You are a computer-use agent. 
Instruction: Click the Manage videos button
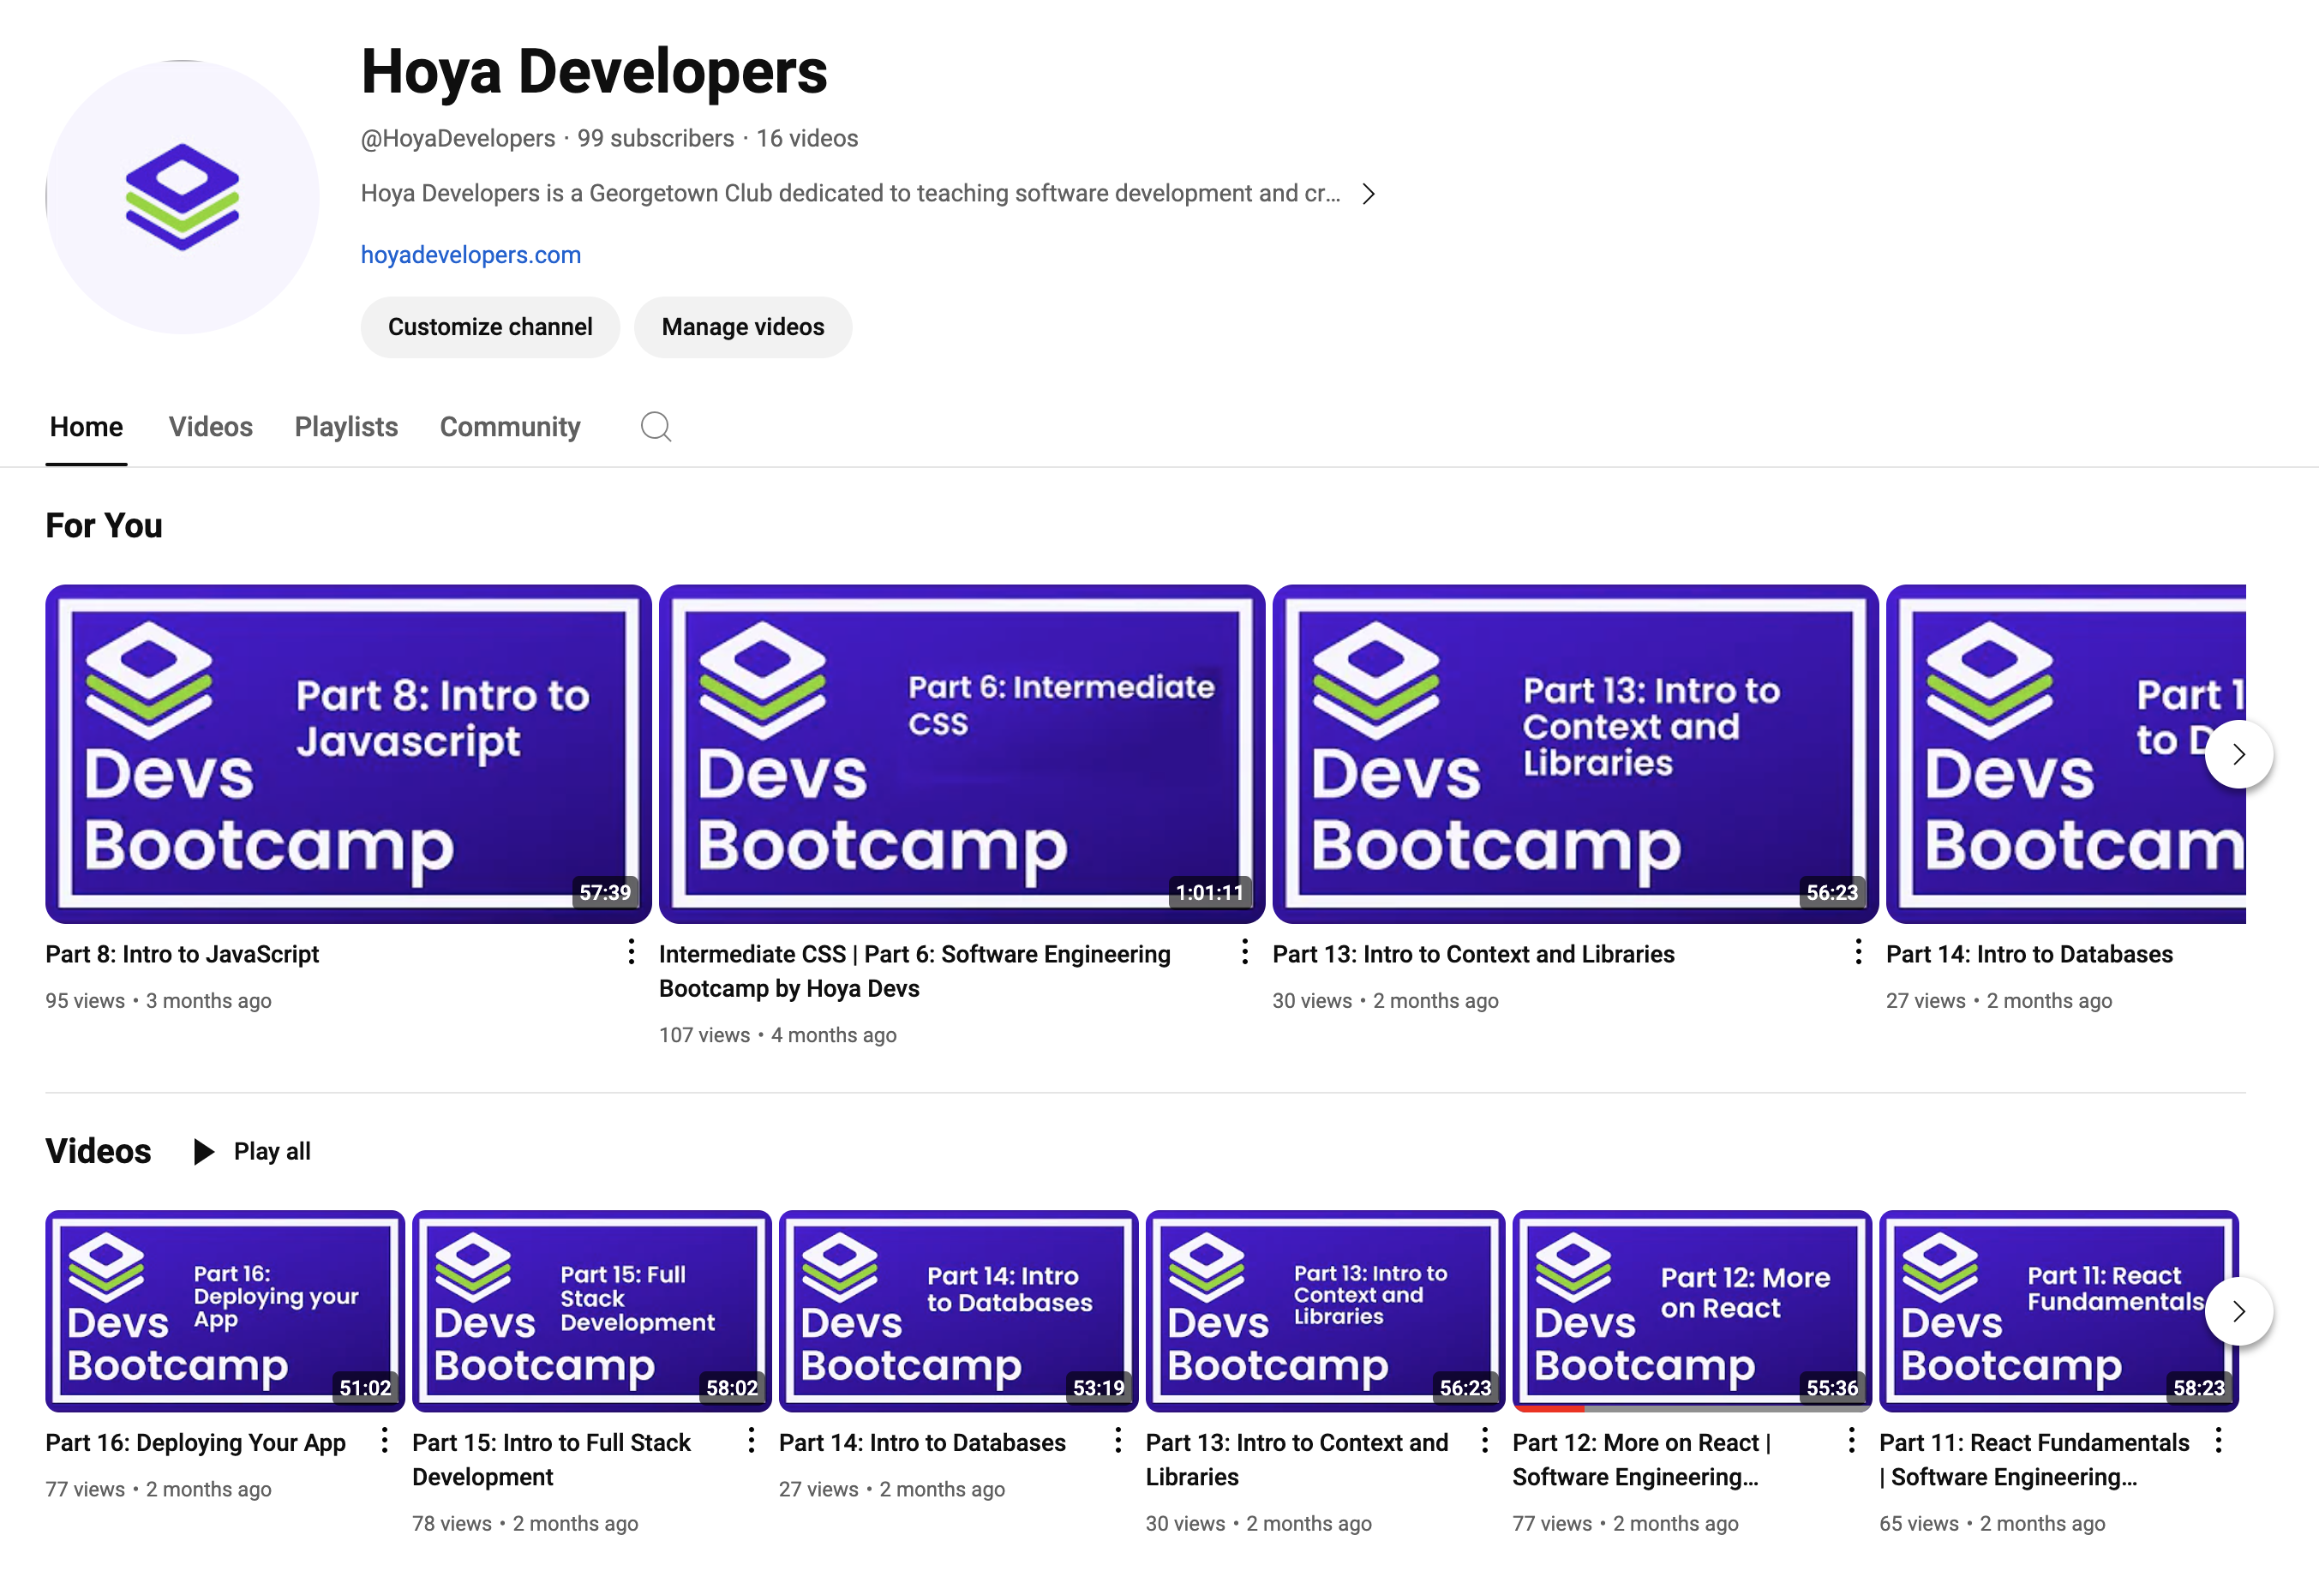click(x=743, y=327)
